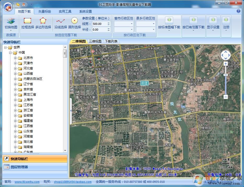Switch to the 三维视图 tab
Viewport: 244px width, 187px height.
(95, 41)
